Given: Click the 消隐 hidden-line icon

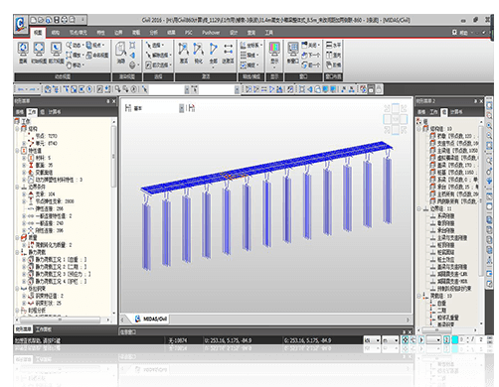Looking at the screenshot, I should point(120,50).
